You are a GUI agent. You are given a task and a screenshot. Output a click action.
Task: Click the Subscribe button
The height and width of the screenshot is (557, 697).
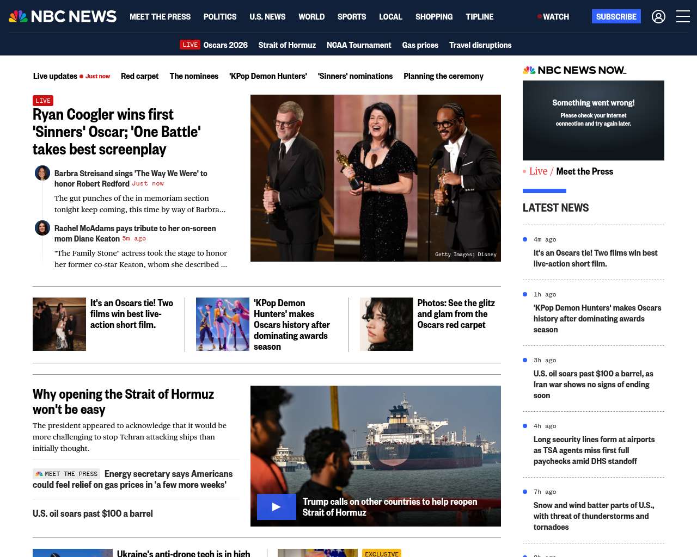coord(616,16)
